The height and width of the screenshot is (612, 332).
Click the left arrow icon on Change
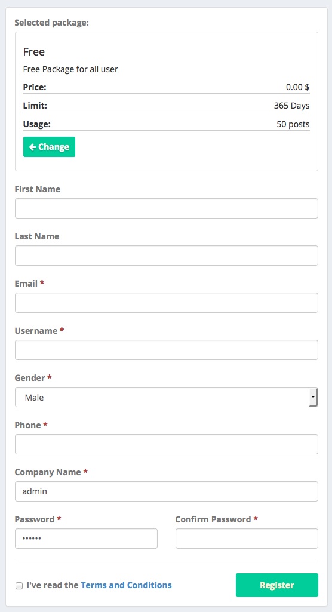(32, 147)
